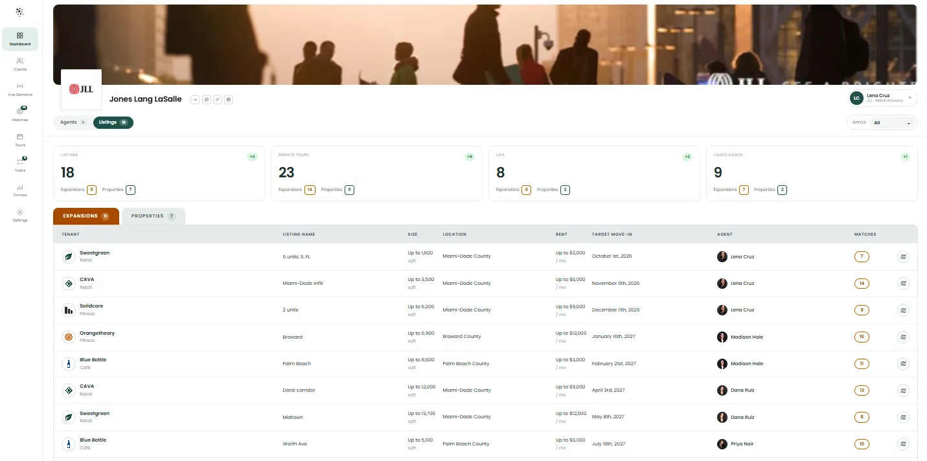Click Expansions 11 badge in Listings card

pos(91,190)
